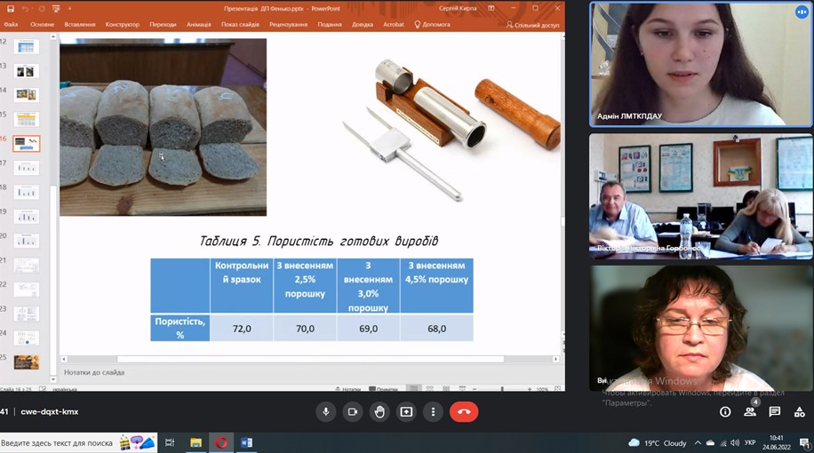This screenshot has height=453, width=814.
Task: Open the Рецензування ribbon tab
Action: [x=288, y=24]
